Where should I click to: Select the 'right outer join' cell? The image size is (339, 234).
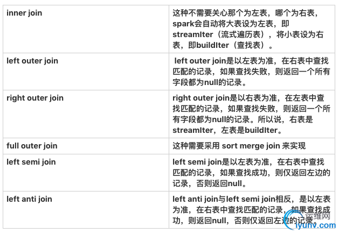[x=86, y=114]
